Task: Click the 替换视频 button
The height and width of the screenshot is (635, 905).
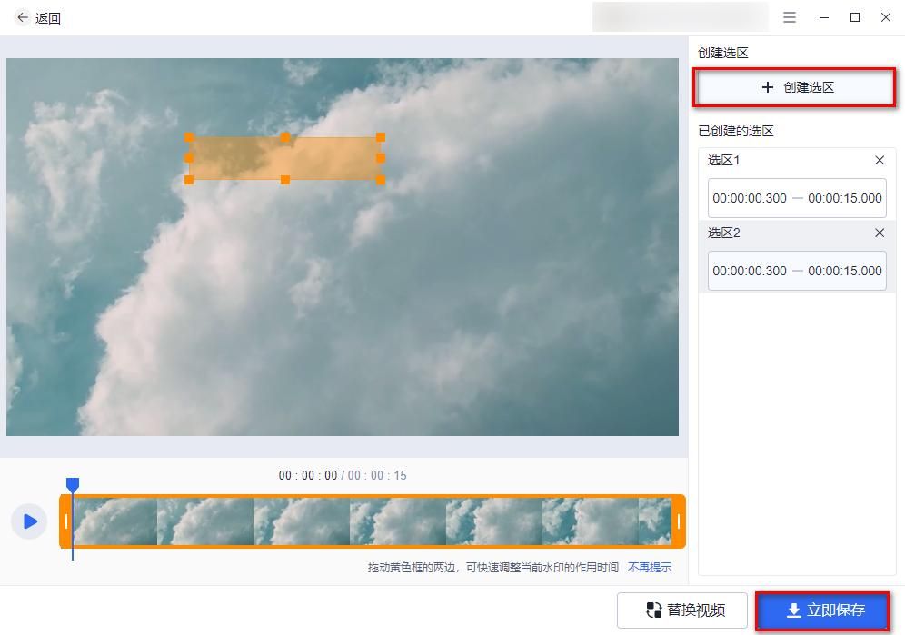Action: pyautogui.click(x=682, y=610)
